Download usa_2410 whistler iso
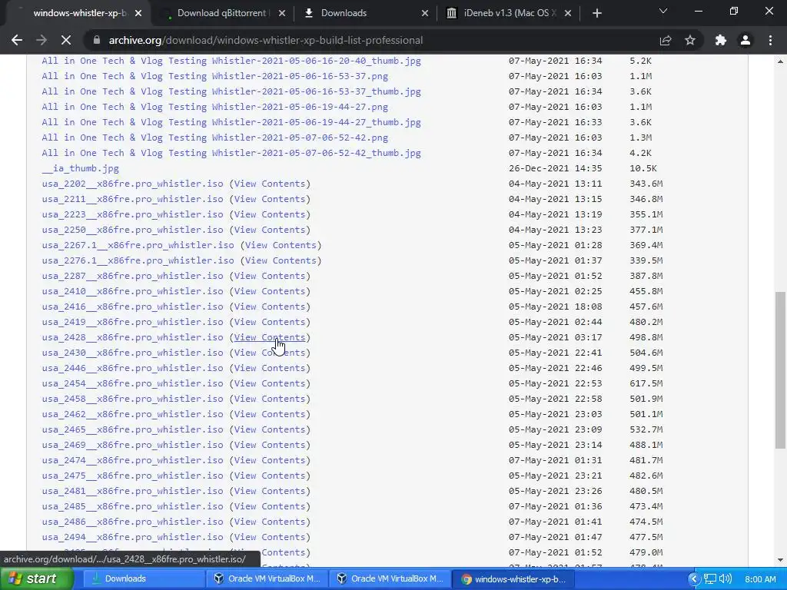Screen dimensions: 787x590 (x=132, y=291)
